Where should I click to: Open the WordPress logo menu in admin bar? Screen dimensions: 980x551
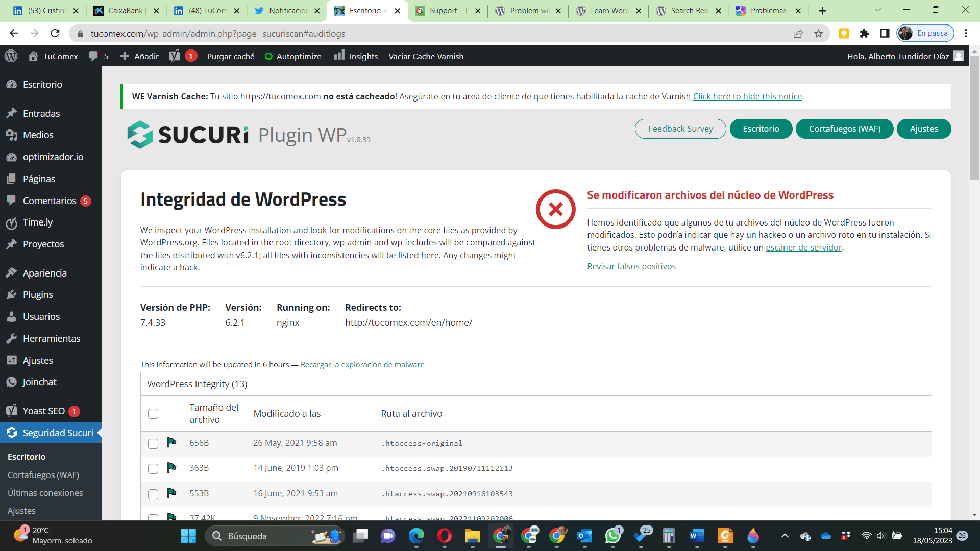[11, 56]
